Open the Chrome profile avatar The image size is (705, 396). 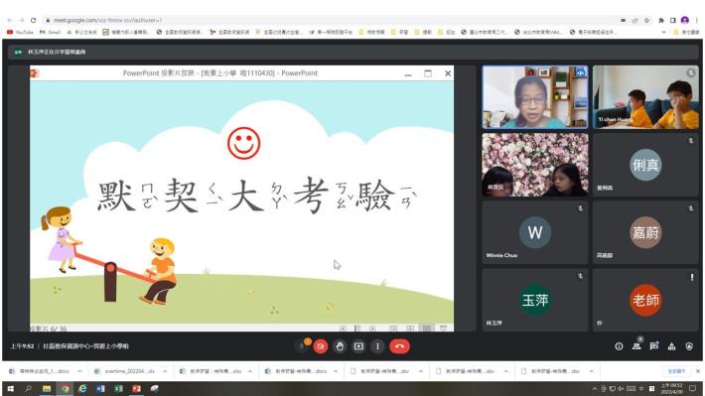coord(685,20)
